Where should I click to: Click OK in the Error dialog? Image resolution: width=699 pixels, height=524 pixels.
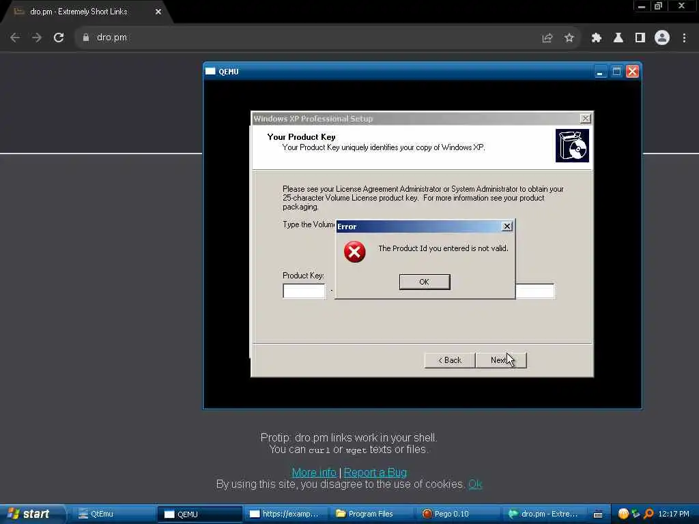425,282
